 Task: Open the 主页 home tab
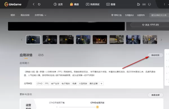coord(58,4)
